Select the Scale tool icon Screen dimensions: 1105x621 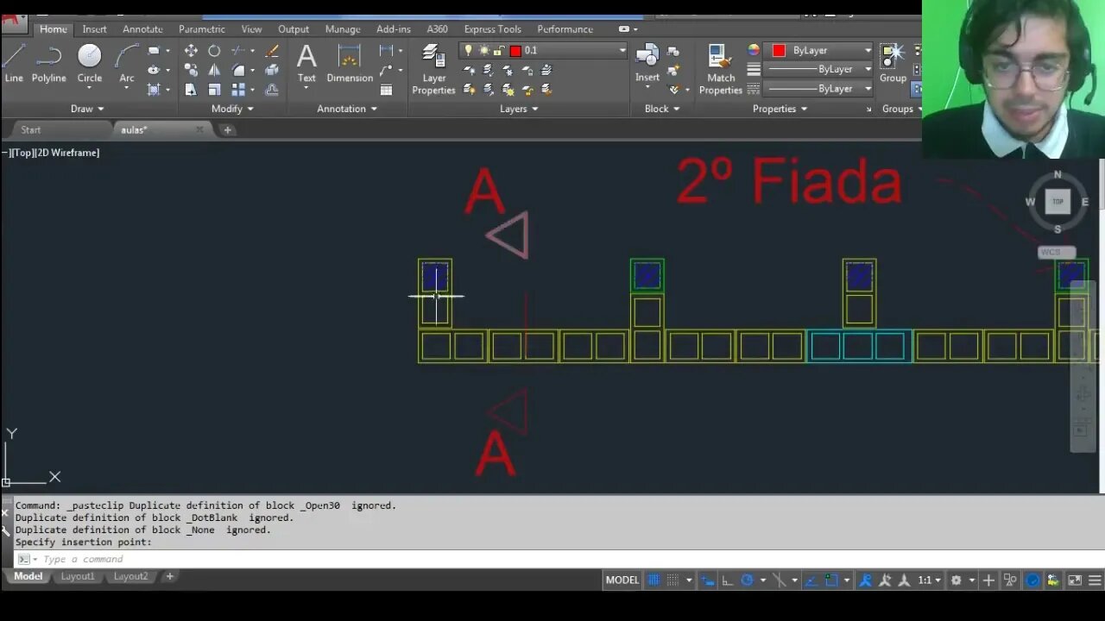pyautogui.click(x=214, y=90)
